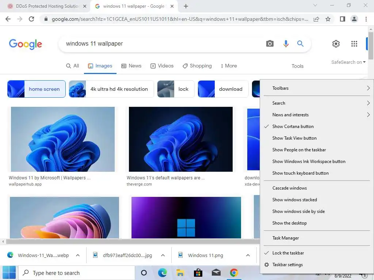Enable Show People on the taskbar
Image resolution: width=374 pixels, height=280 pixels.
317,150
